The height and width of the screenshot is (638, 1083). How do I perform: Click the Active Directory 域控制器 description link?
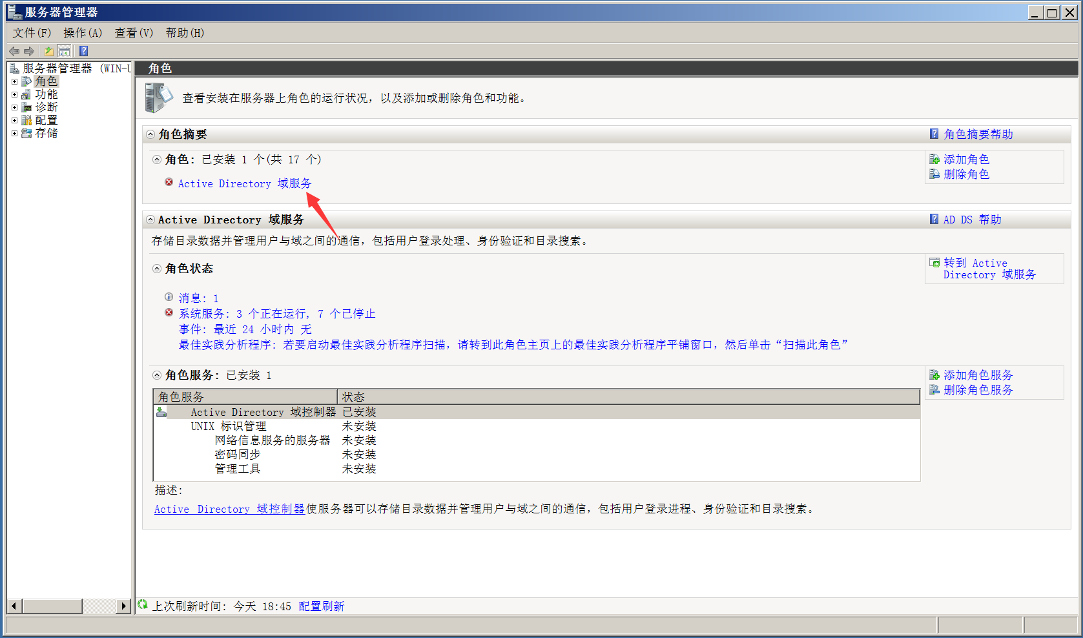[x=229, y=509]
